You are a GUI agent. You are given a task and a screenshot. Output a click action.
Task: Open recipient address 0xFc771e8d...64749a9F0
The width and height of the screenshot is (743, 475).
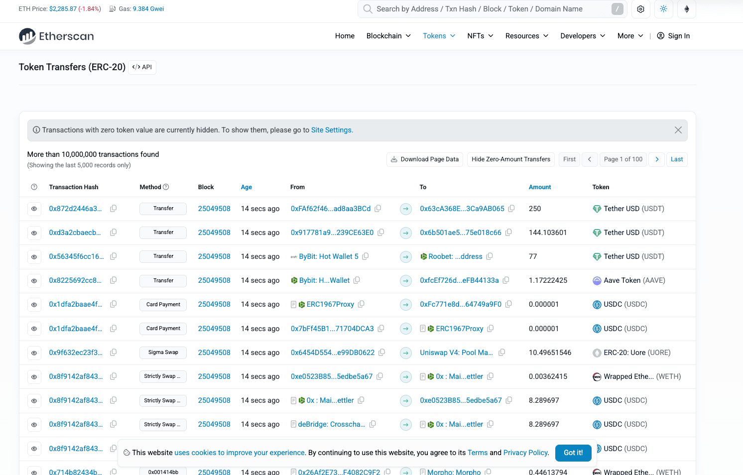pos(461,304)
